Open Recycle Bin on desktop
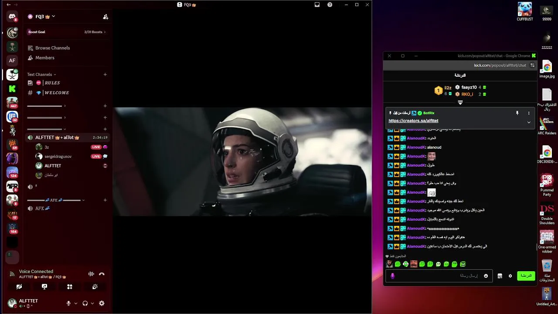 coord(547,270)
